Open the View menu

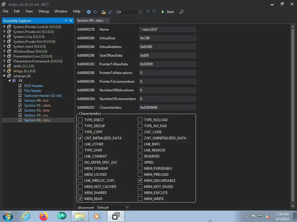pyautogui.click(x=29, y=11)
